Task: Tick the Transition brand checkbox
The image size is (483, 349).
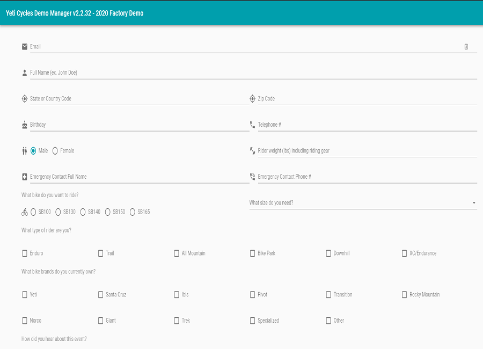Action: [x=328, y=295]
